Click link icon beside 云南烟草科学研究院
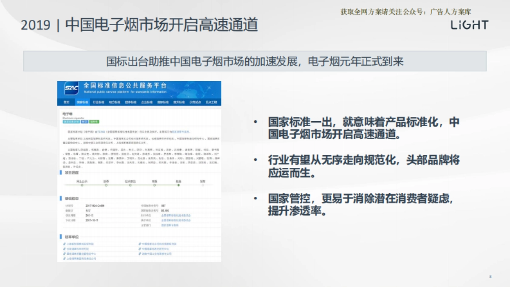This screenshot has width=510, height=287. 64,249
